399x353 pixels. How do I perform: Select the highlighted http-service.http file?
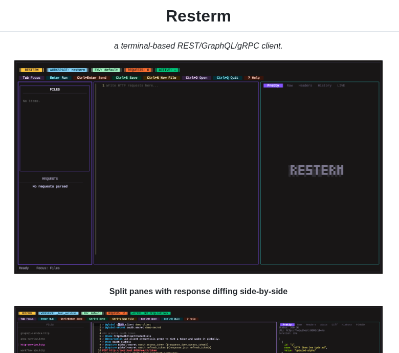pos(33,345)
